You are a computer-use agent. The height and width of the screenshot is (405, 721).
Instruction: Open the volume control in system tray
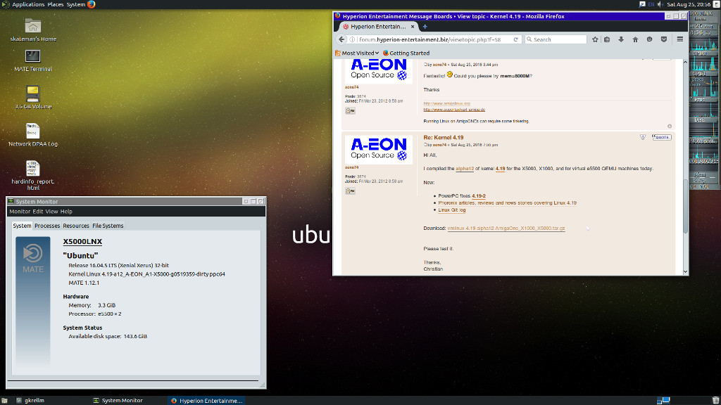click(660, 5)
